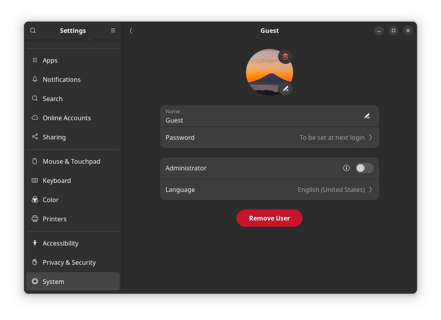Click the search icon in Settings header
This screenshot has width=441, height=320.
tap(33, 30)
